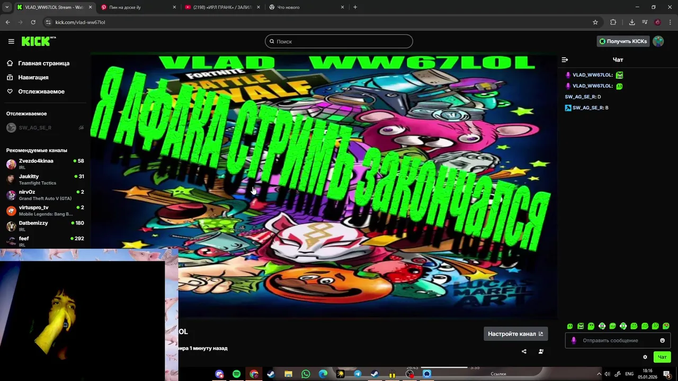Click the Отправить сообщение input
The width and height of the screenshot is (678, 381).
(x=618, y=340)
